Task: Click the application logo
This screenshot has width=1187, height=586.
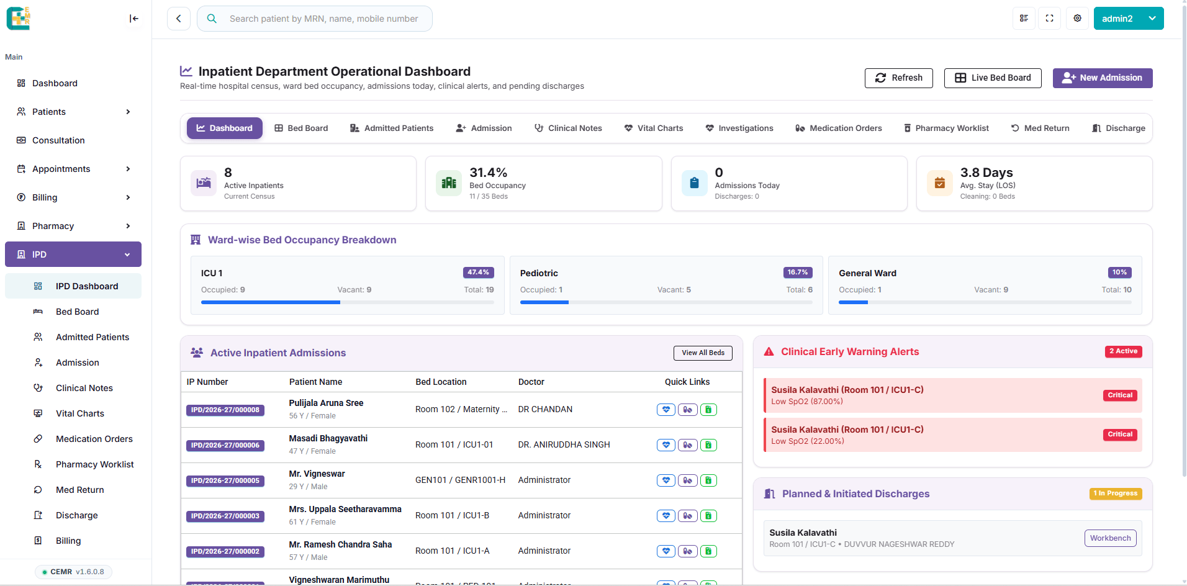Action: 19,19
